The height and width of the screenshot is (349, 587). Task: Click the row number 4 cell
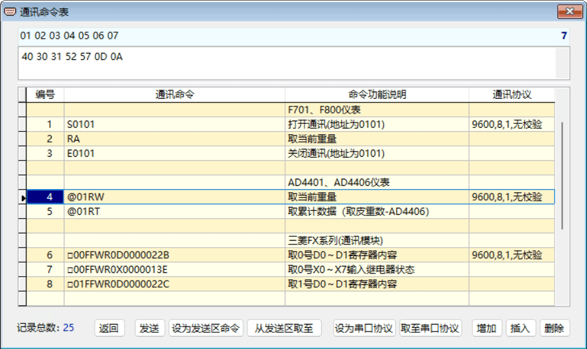click(45, 197)
